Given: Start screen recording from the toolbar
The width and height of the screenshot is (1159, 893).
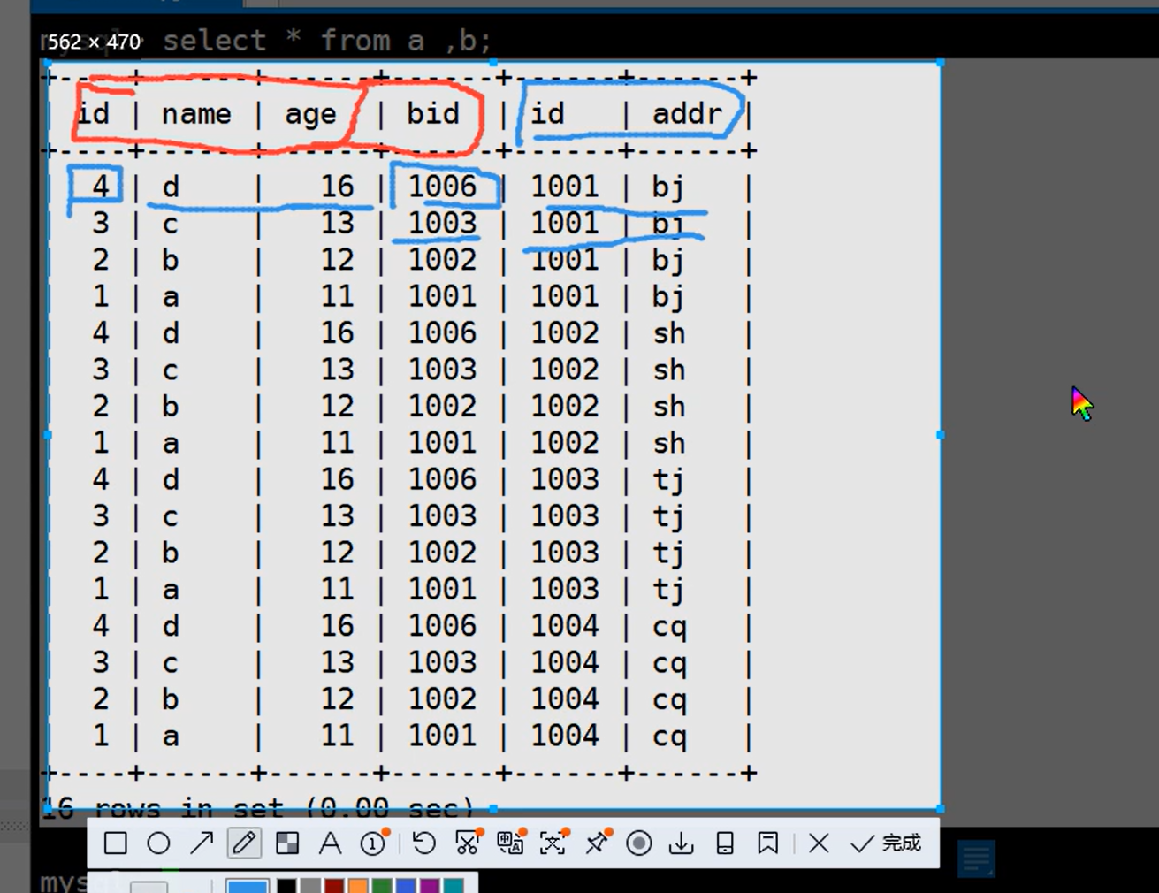Looking at the screenshot, I should coord(638,843).
